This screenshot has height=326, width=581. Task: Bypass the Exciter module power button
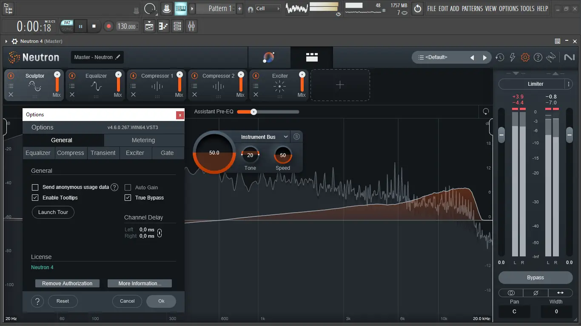[x=256, y=76]
